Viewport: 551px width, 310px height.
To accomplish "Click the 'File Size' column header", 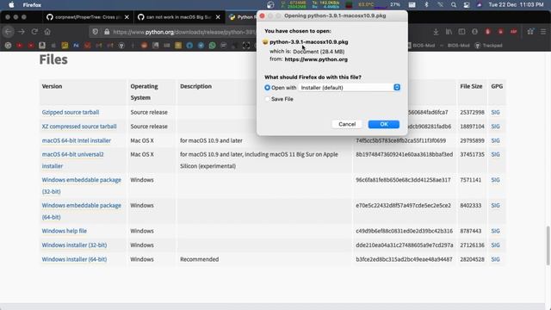I will click(x=471, y=86).
